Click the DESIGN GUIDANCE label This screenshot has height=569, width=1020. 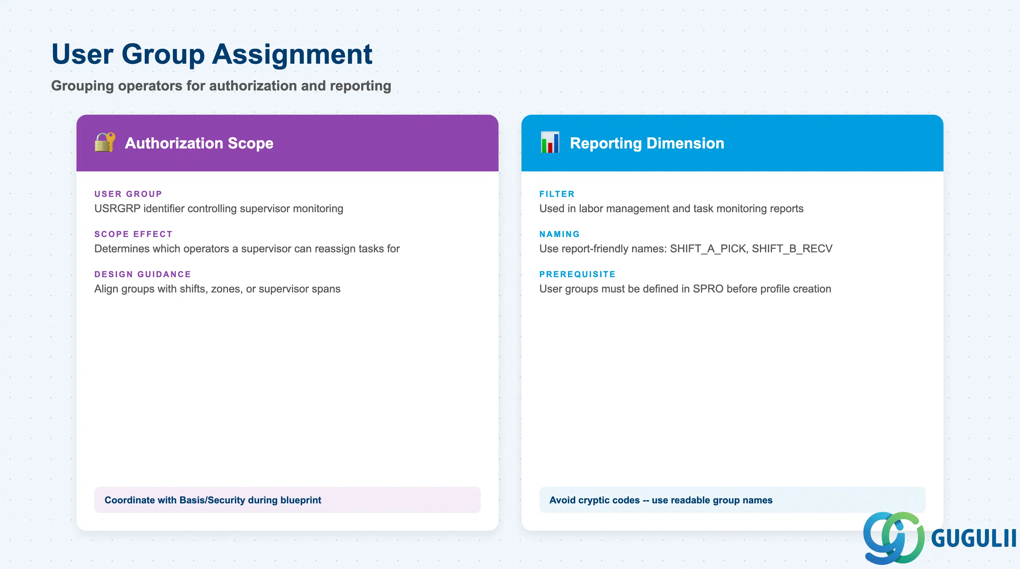142,274
